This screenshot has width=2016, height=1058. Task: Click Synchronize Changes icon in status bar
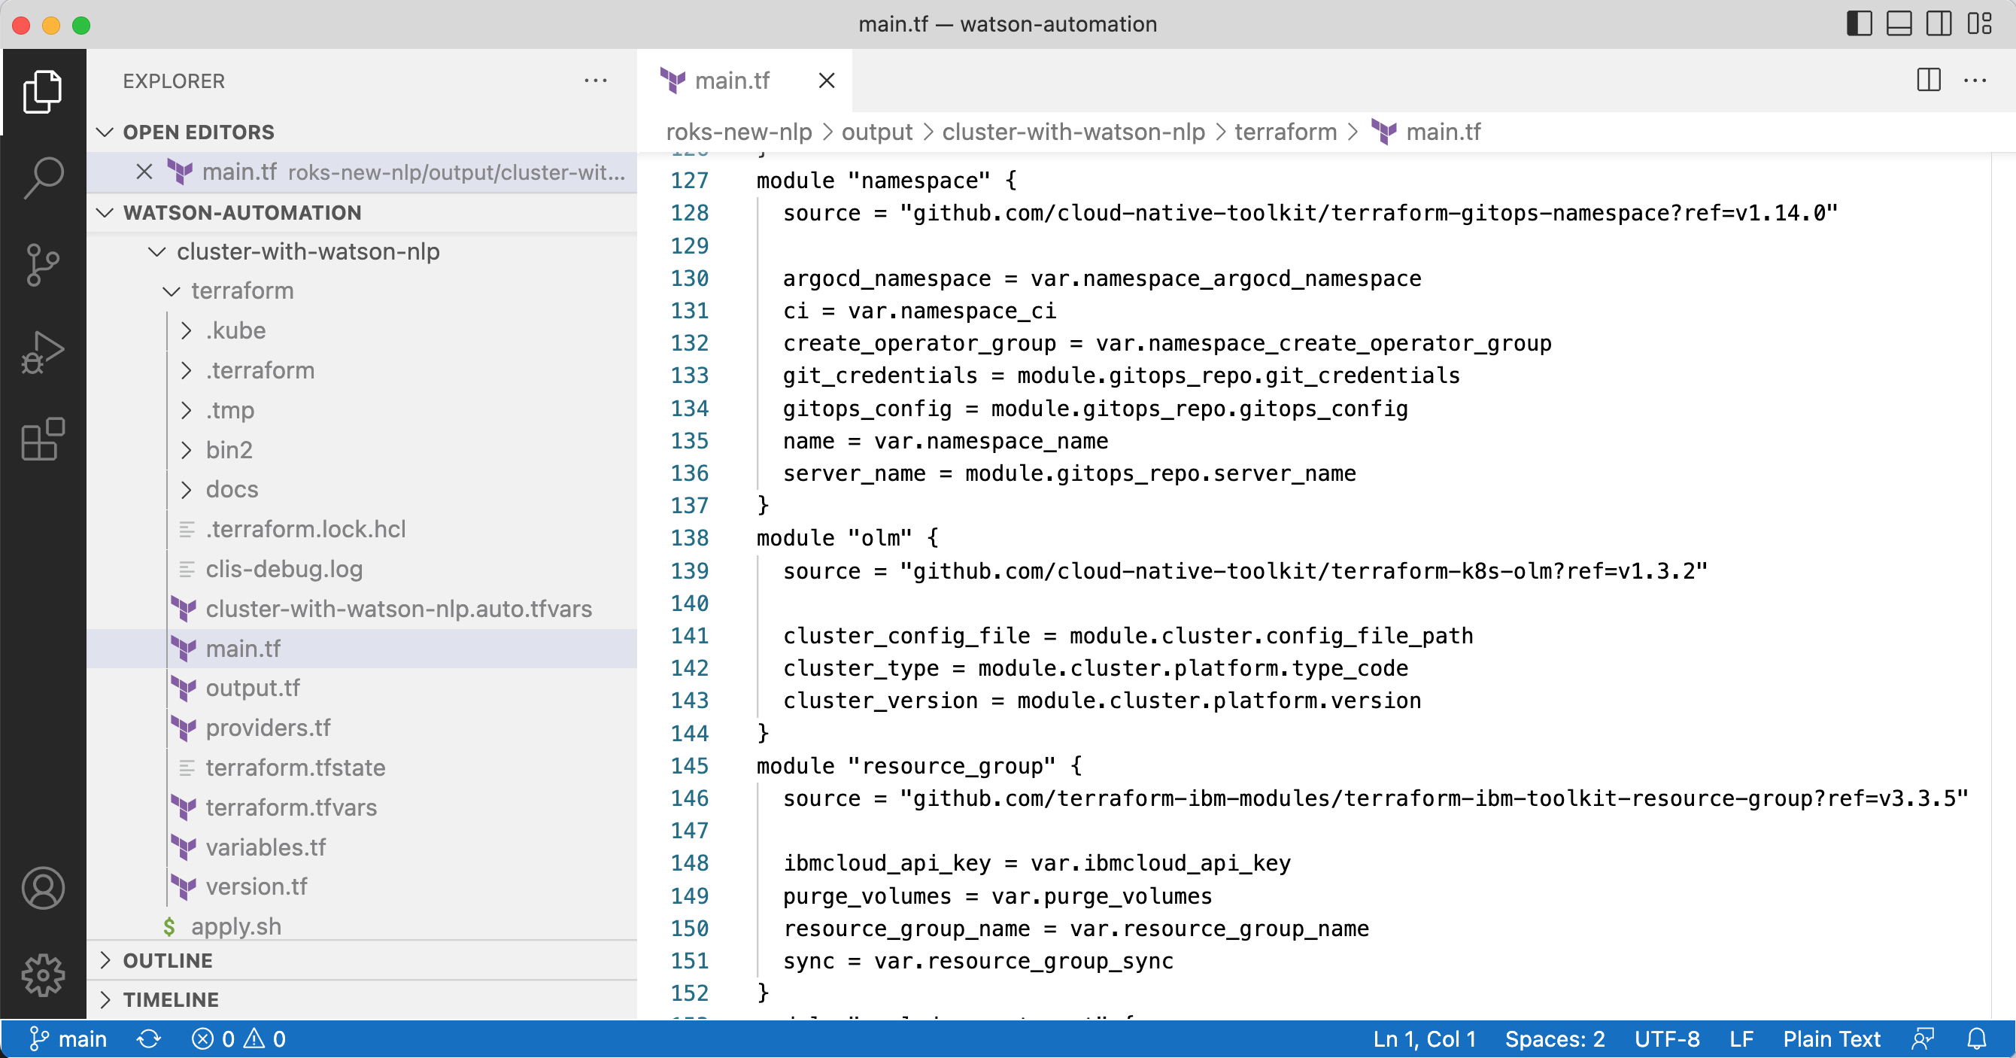coord(149,1038)
